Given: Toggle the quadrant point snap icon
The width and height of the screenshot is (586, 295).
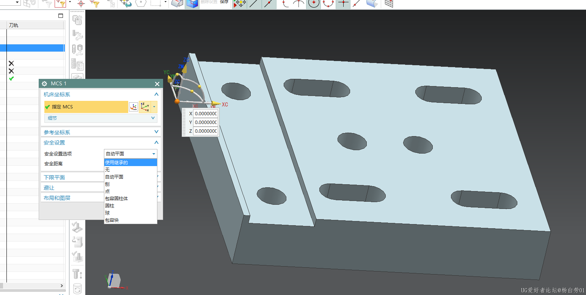Looking at the screenshot, I should (328, 4).
